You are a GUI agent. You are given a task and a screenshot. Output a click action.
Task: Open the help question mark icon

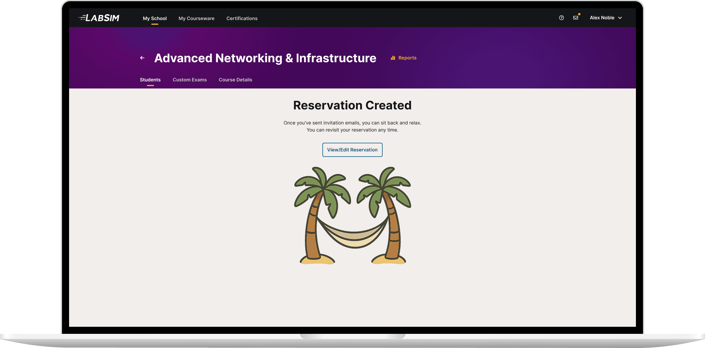coord(561,18)
